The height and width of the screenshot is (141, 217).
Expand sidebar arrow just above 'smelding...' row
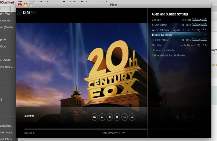[14, 120]
